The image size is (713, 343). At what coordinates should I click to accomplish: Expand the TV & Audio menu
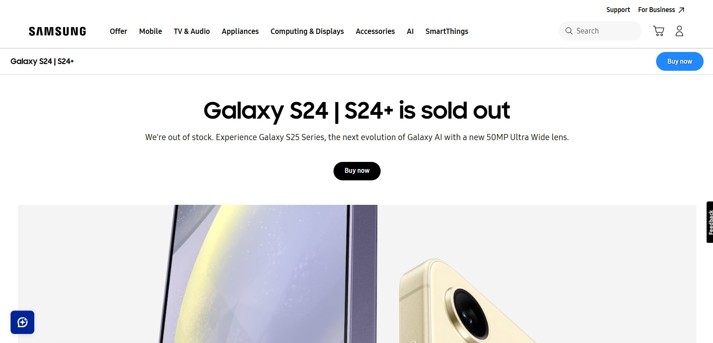coord(191,31)
